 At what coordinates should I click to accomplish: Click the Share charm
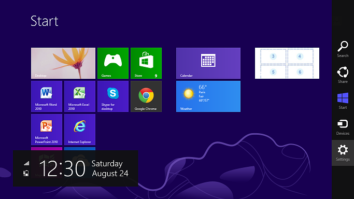pos(343,75)
